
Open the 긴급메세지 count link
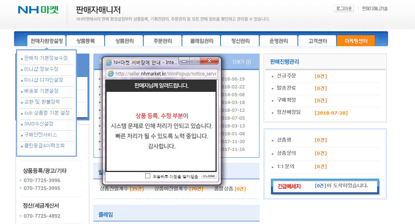pyautogui.click(x=320, y=186)
